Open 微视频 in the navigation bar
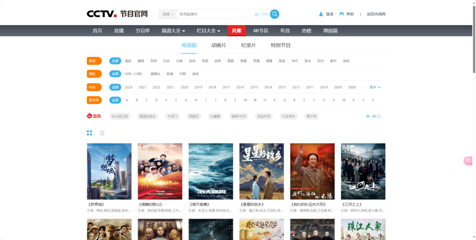This screenshot has width=476, height=240. click(x=331, y=31)
